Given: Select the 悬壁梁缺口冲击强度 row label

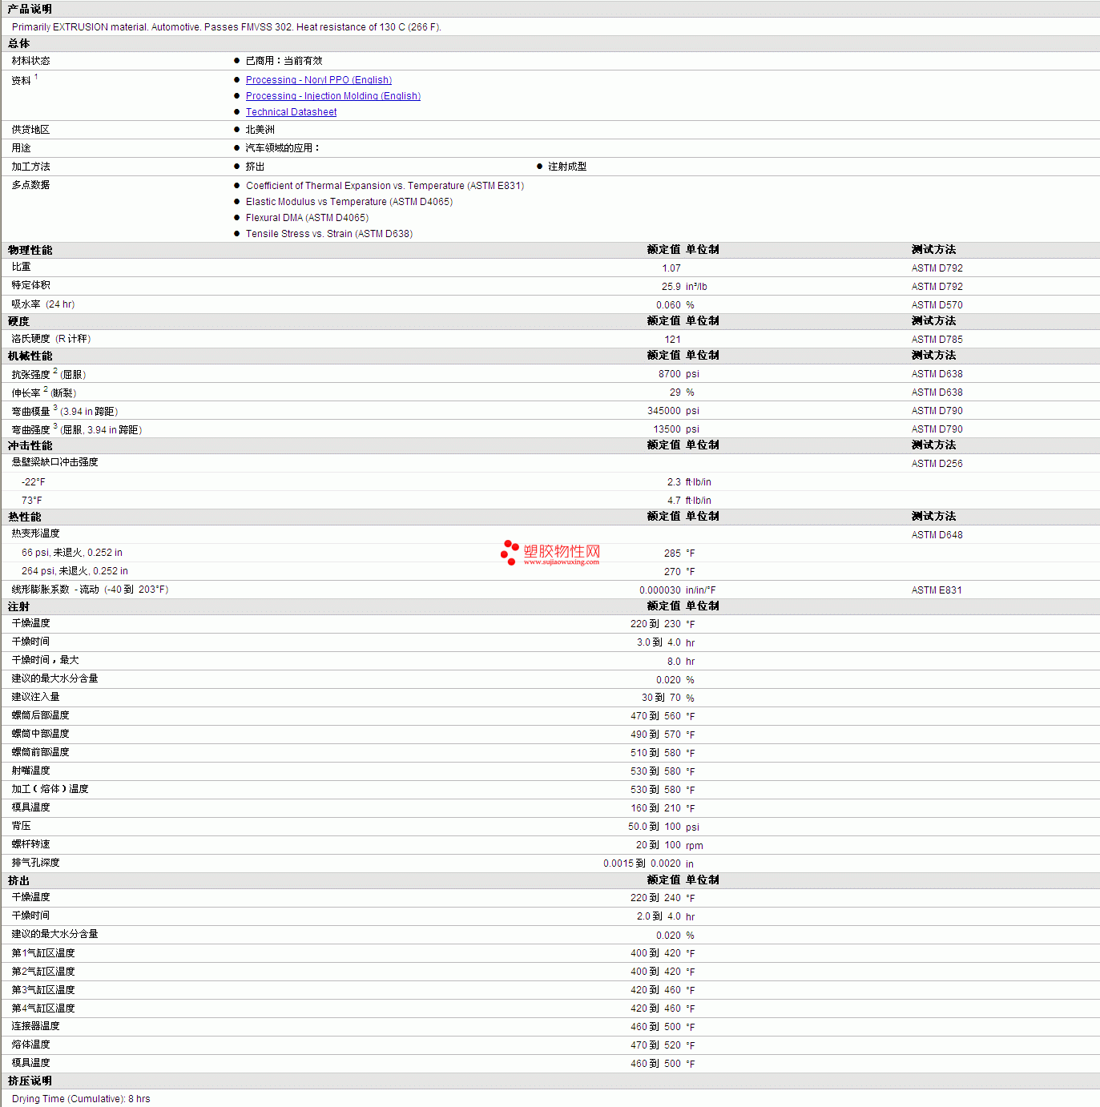Looking at the screenshot, I should [55, 462].
